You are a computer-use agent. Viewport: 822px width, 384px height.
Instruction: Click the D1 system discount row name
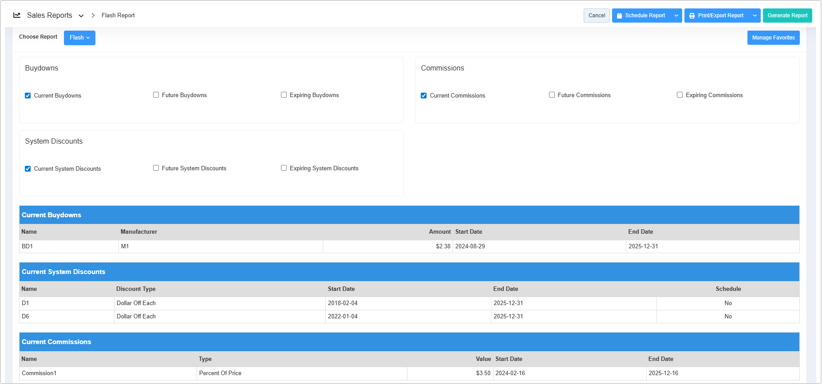coord(67,303)
